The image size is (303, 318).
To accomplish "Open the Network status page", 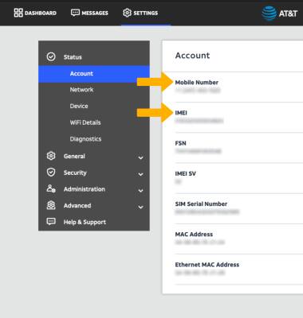I will coord(81,90).
